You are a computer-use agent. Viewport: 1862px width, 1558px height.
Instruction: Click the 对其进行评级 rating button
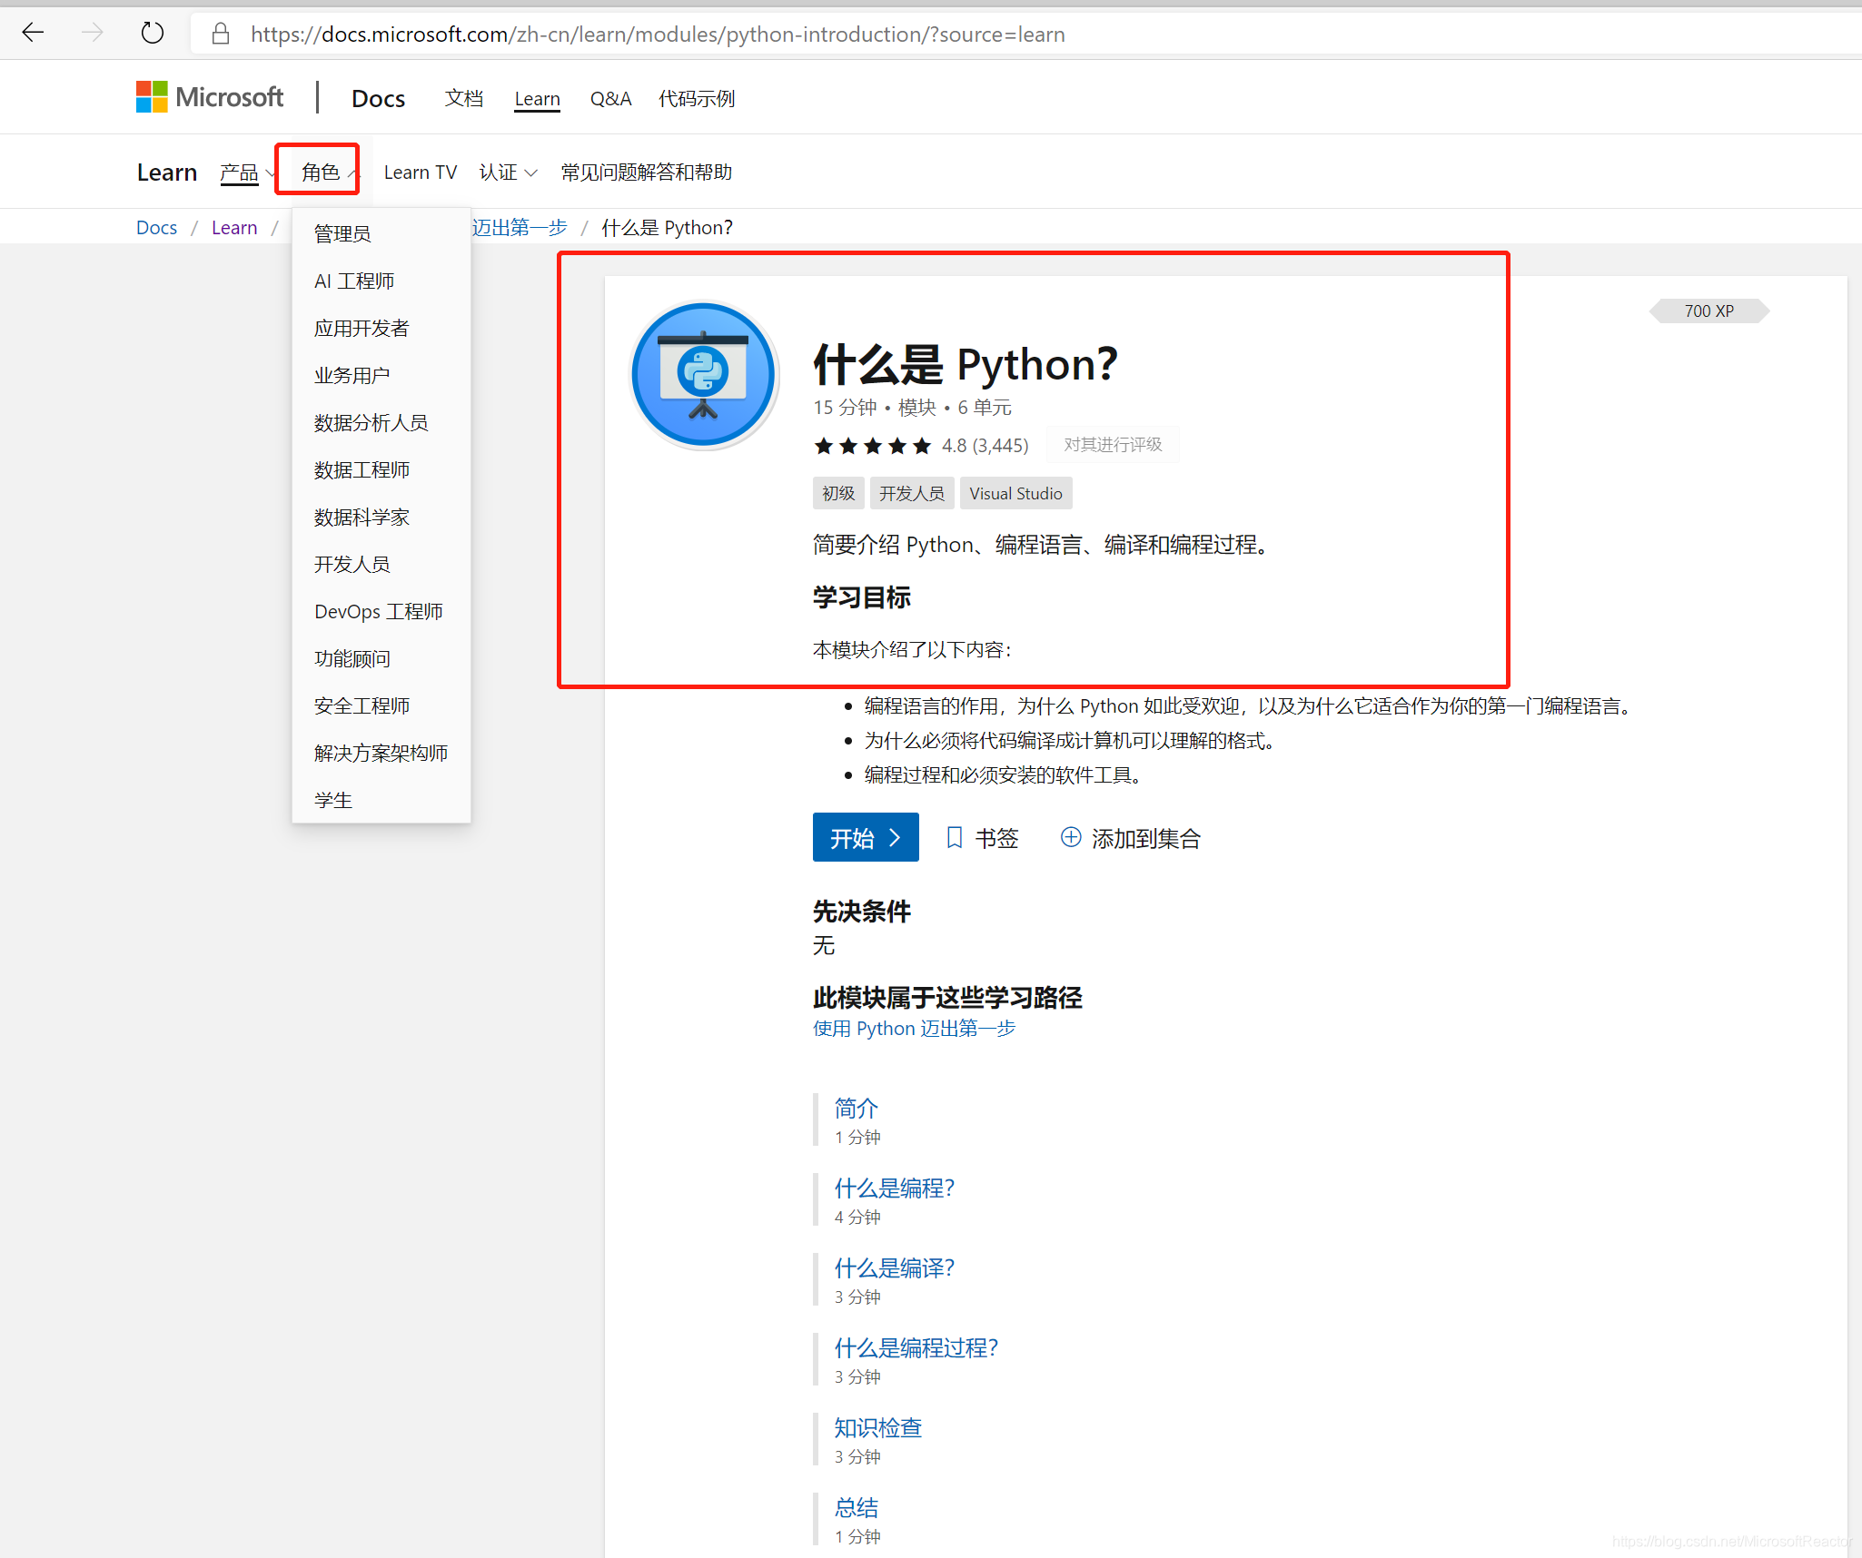point(1112,445)
